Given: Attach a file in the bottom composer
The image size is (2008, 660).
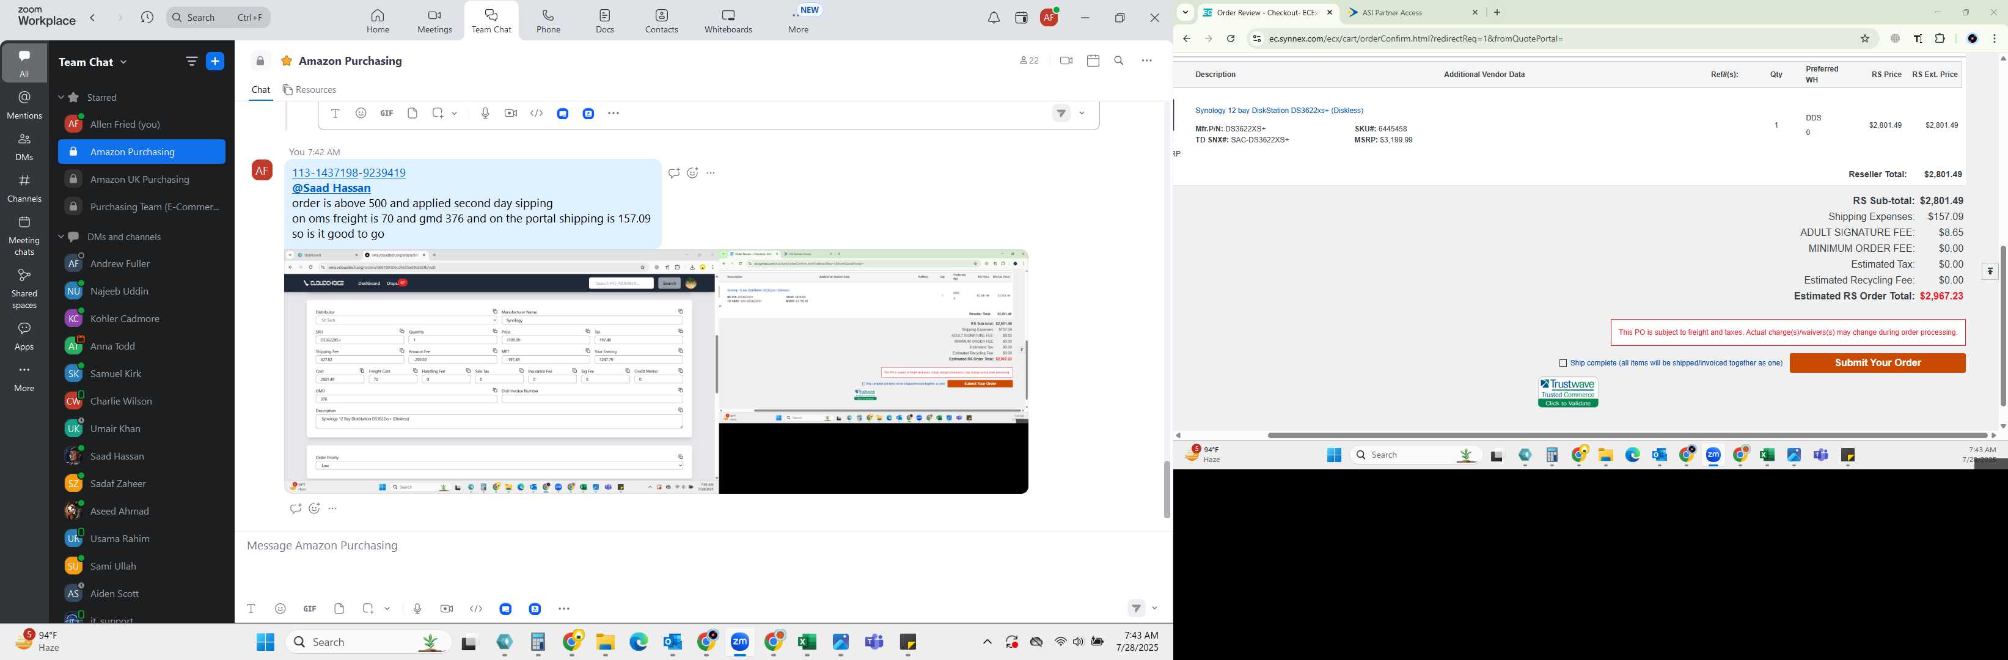Looking at the screenshot, I should (339, 609).
